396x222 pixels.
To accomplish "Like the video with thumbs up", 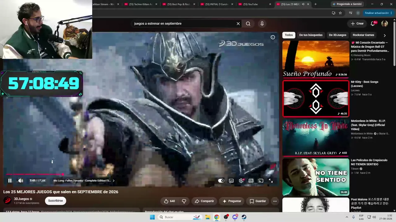I will pyautogui.click(x=169, y=201).
